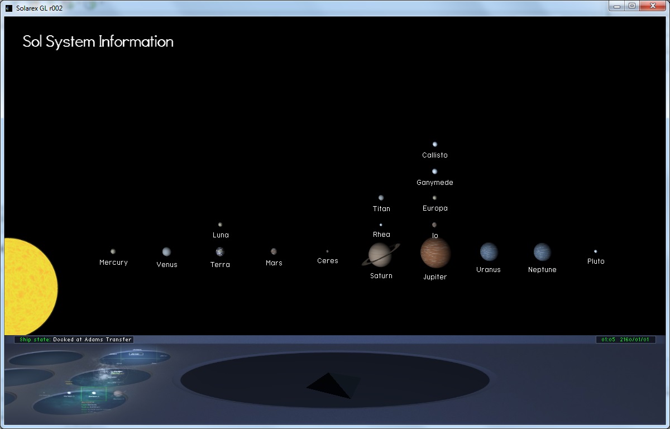Click the Venus planet icon

click(166, 252)
